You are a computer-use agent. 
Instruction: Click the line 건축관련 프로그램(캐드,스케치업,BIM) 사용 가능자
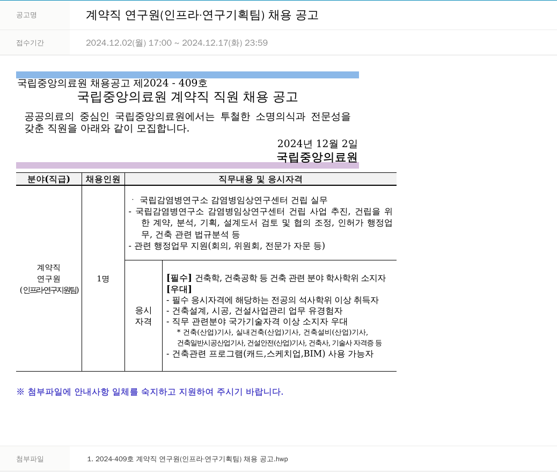270,354
